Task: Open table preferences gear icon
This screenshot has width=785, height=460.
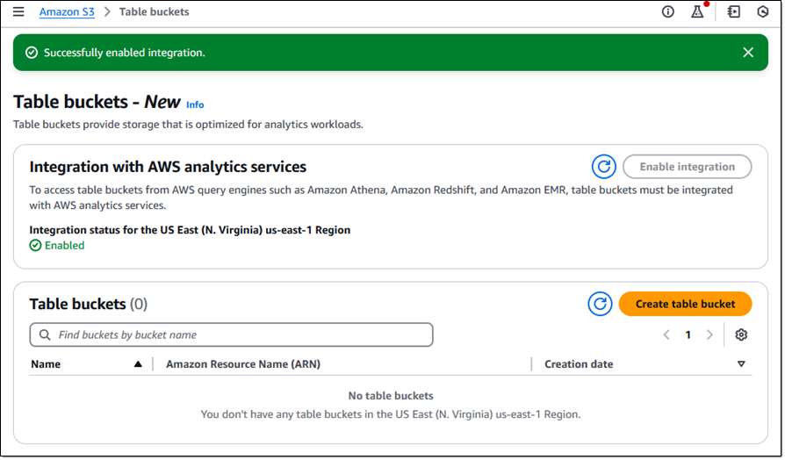Action: coord(741,334)
